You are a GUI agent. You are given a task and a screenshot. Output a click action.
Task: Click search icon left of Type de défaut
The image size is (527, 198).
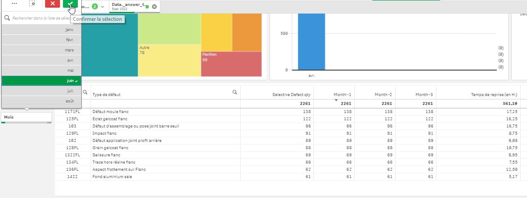click(85, 92)
